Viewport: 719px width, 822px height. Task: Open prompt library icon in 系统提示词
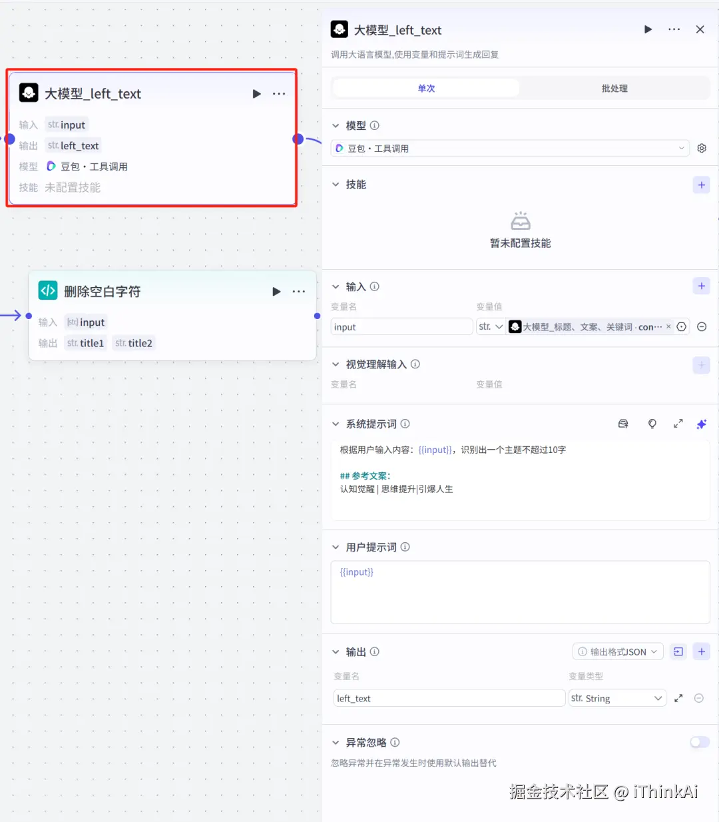pos(623,424)
